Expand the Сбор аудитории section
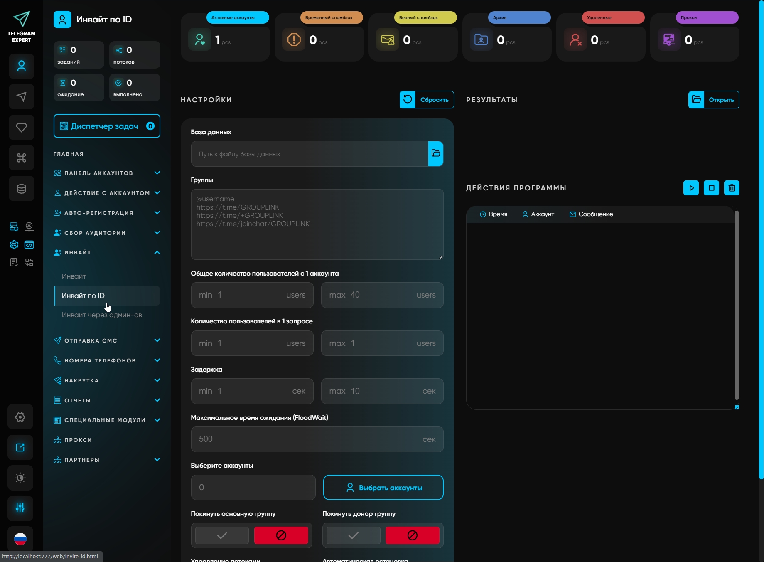Image resolution: width=764 pixels, height=562 pixels. (157, 233)
